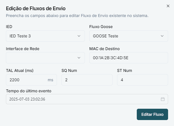This screenshot has width=174, height=126.
Task: Click the Interface de Rede label
Action: pyautogui.click(x=23, y=49)
